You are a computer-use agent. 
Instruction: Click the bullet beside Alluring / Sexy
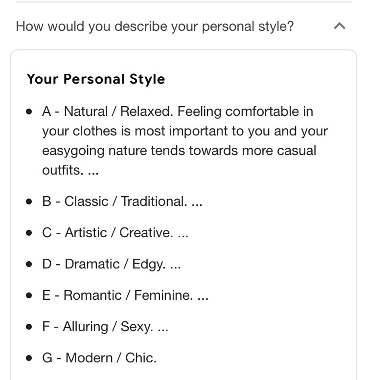(29, 327)
